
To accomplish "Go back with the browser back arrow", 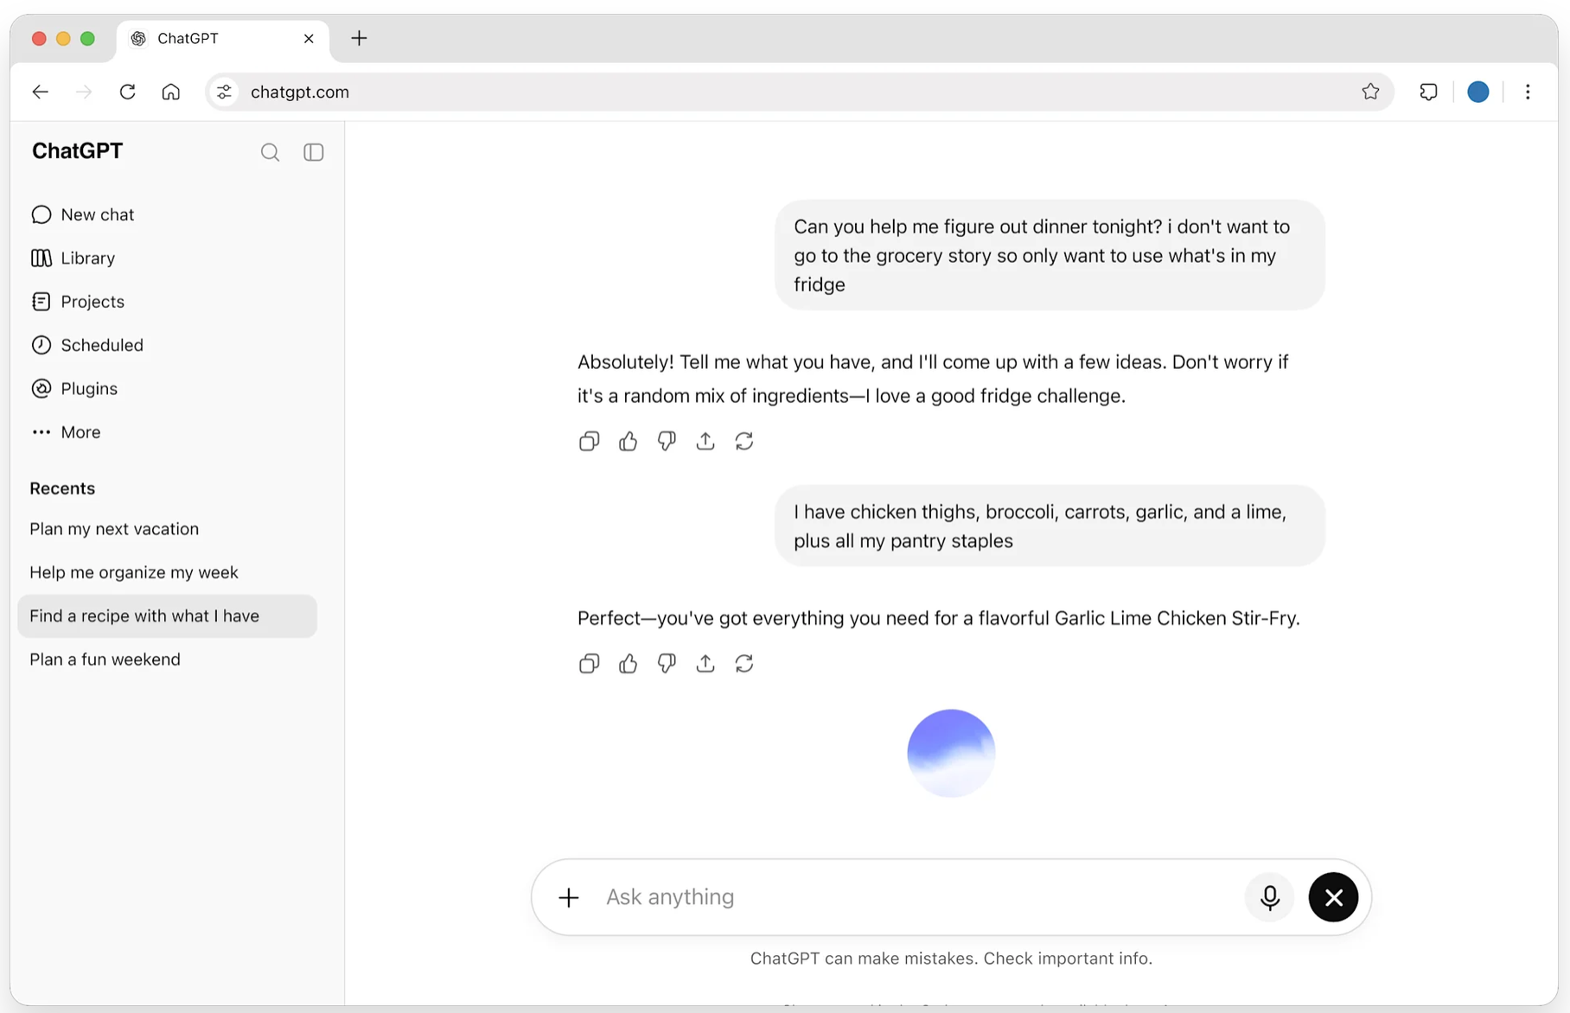I will click(41, 92).
